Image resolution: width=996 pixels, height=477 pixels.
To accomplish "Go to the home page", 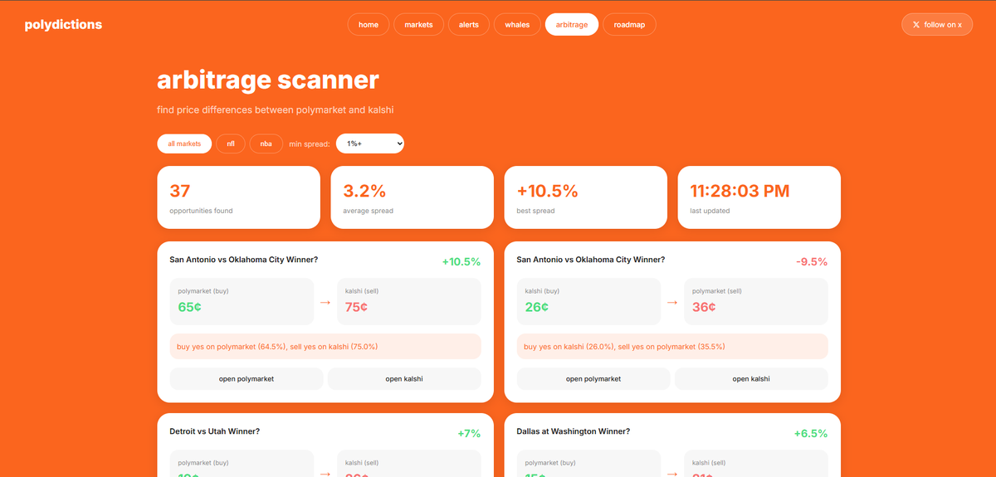I will tap(369, 25).
